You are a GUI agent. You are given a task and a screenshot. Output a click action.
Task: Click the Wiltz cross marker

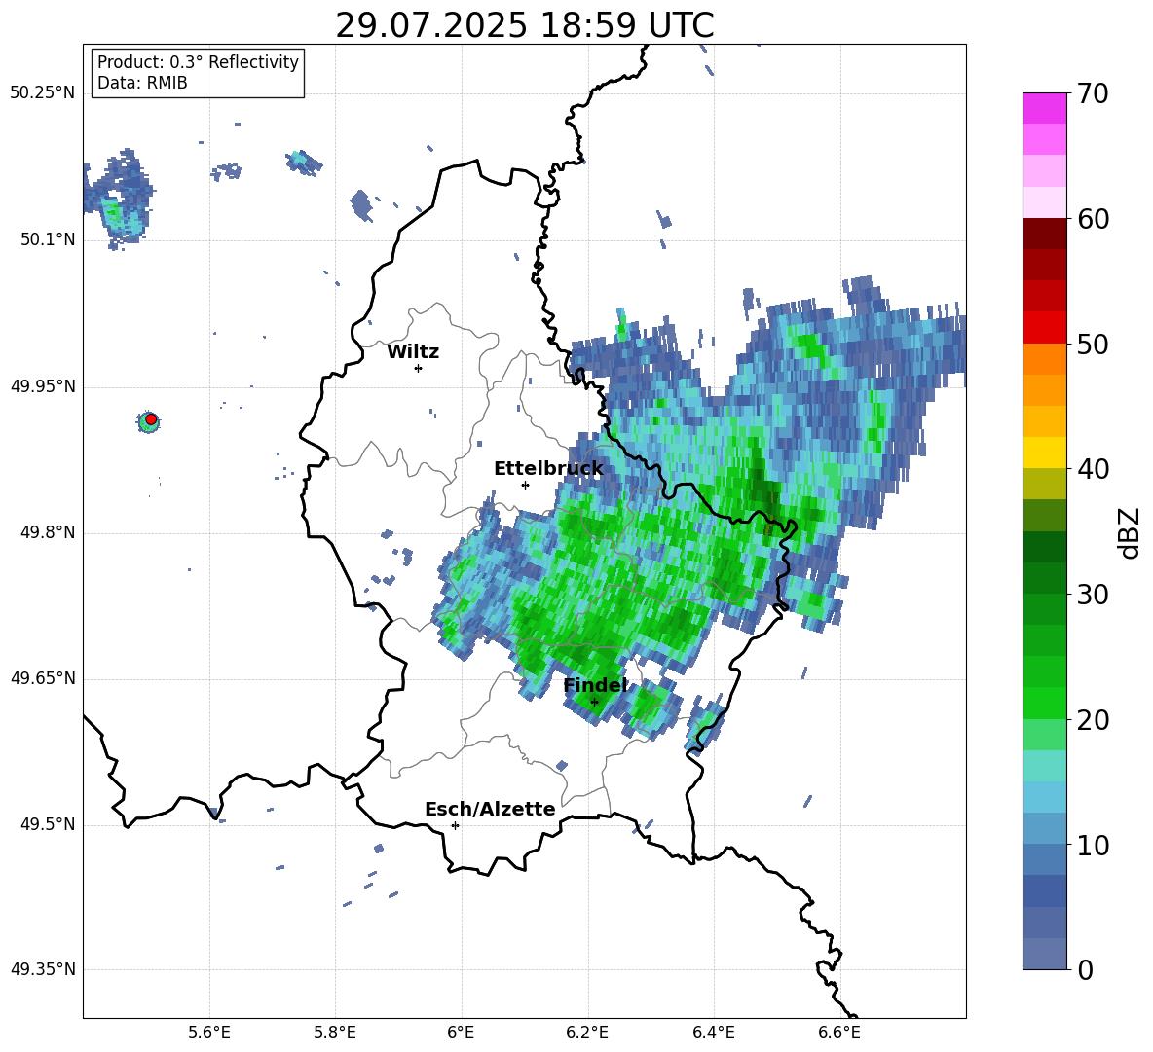[x=419, y=368]
